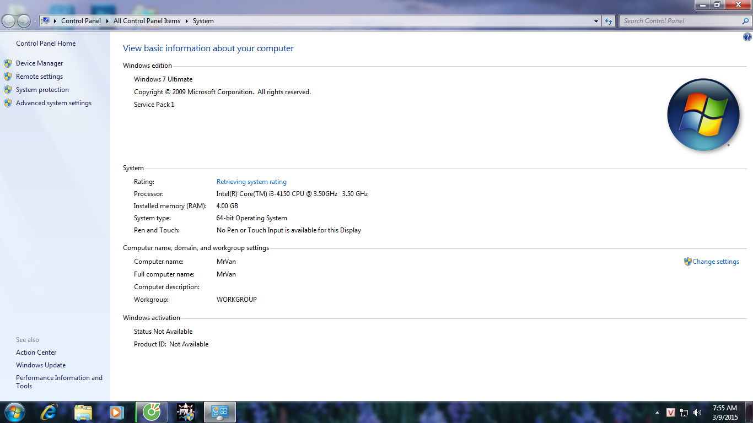This screenshot has height=423, width=753.
Task: Switch to the System control panel taskbar button
Action: click(220, 412)
